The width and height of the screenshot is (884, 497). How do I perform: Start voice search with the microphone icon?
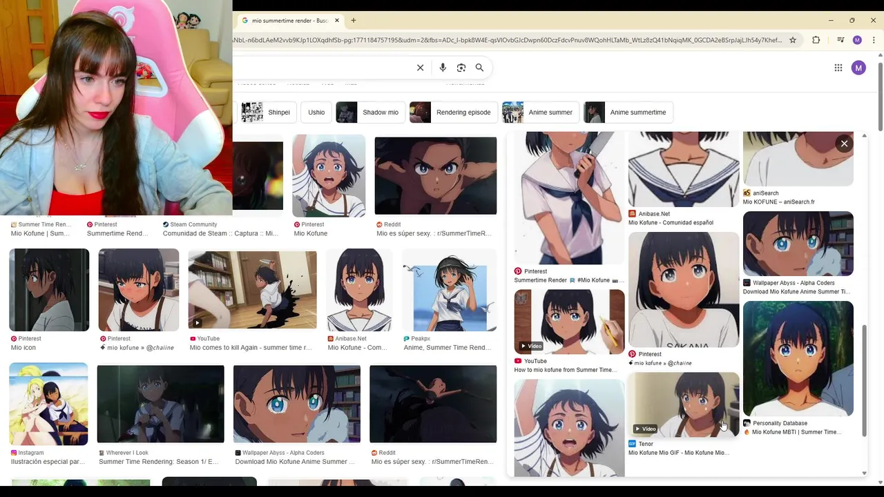[443, 68]
